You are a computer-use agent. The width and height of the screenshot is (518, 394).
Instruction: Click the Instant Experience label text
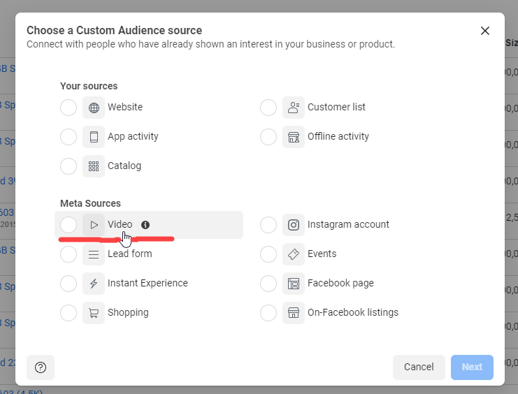pos(148,283)
